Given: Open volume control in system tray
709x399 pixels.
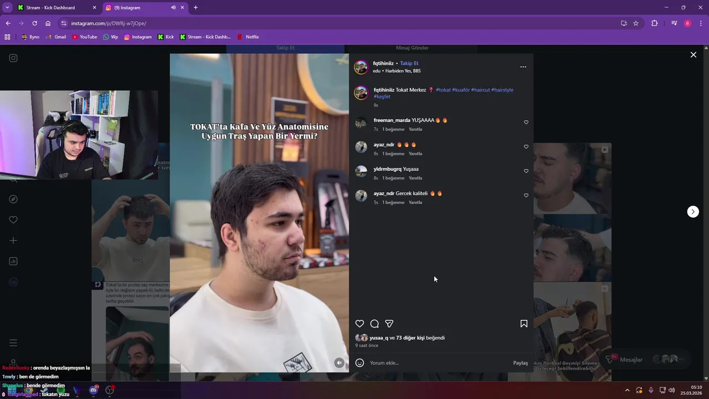Looking at the screenshot, I should pyautogui.click(x=671, y=390).
